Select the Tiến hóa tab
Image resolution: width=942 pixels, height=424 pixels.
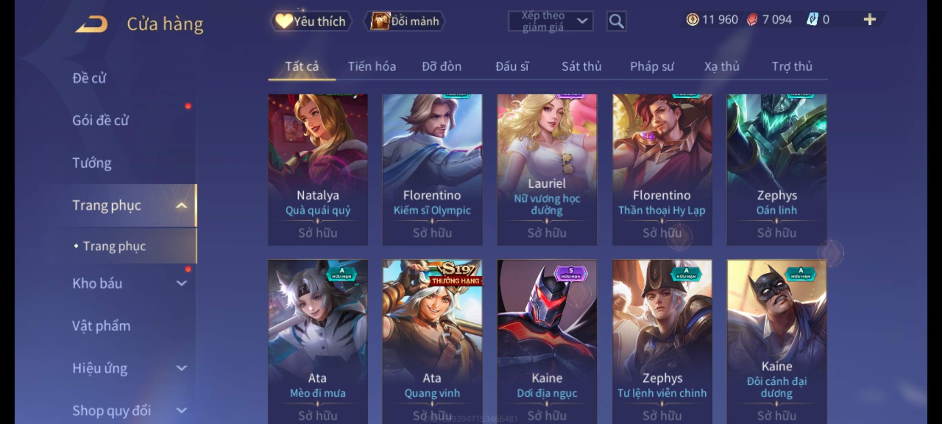click(x=372, y=66)
